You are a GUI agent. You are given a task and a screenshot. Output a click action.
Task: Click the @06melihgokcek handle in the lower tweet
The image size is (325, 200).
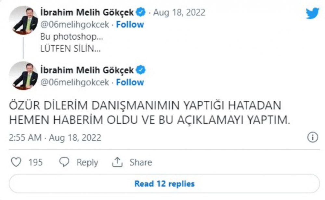point(75,82)
